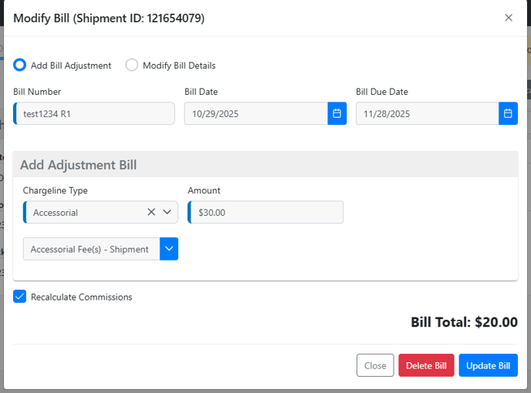The height and width of the screenshot is (393, 531).
Task: Clear the Accessorial chargeline type selection
Action: point(151,213)
